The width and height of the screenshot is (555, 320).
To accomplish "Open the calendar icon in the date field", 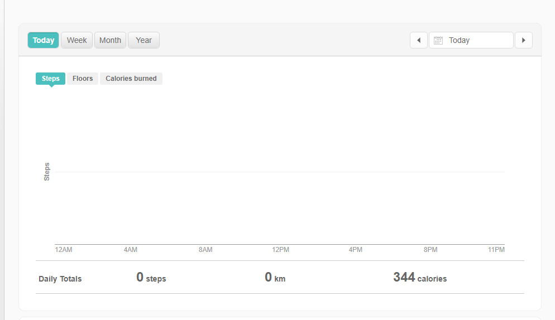I will [438, 40].
